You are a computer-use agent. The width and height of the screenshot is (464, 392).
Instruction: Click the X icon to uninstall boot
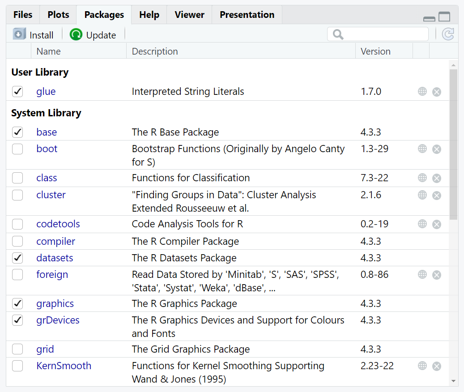coord(437,149)
